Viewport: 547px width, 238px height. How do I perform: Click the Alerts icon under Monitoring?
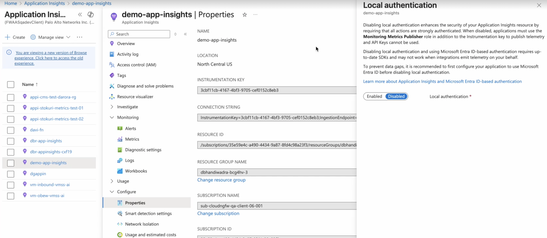coord(120,128)
